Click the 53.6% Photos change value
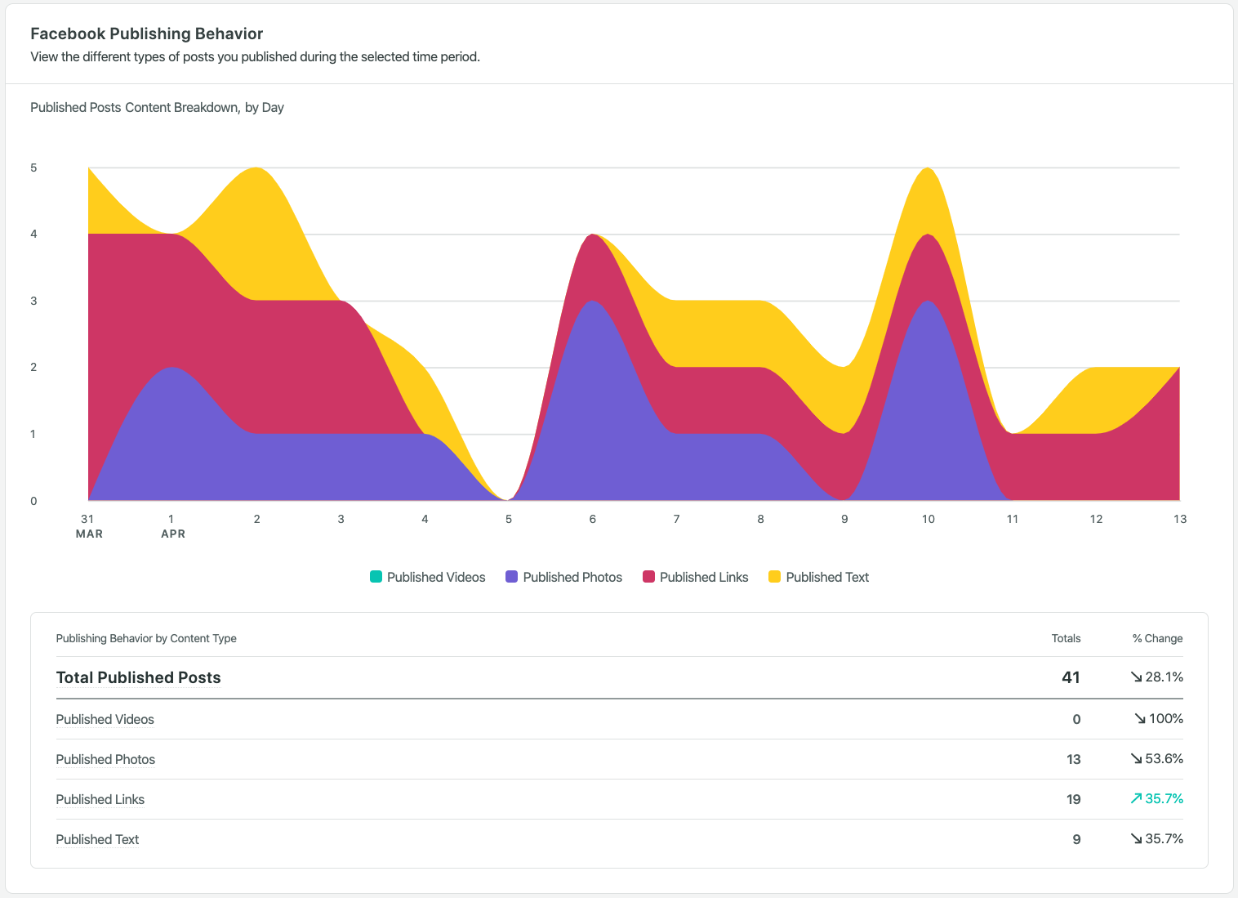 pyautogui.click(x=1165, y=759)
